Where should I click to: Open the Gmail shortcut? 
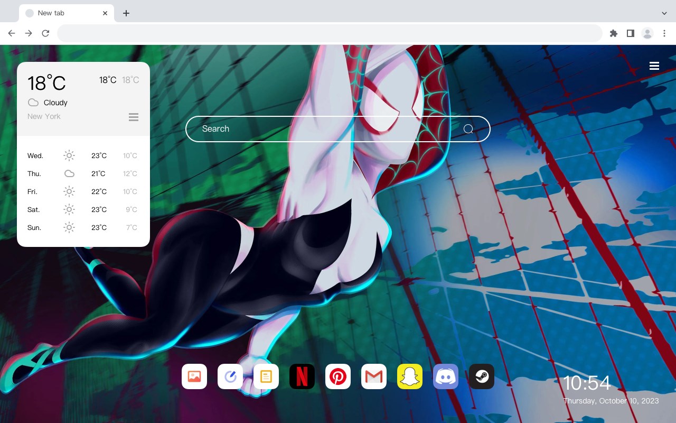point(374,376)
